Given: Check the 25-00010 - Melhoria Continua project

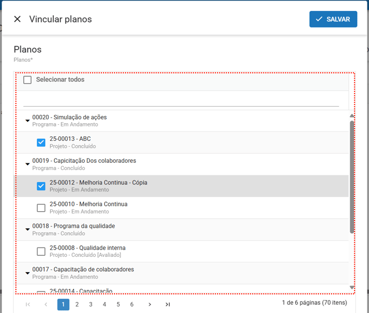Looking at the screenshot, I should point(41,208).
